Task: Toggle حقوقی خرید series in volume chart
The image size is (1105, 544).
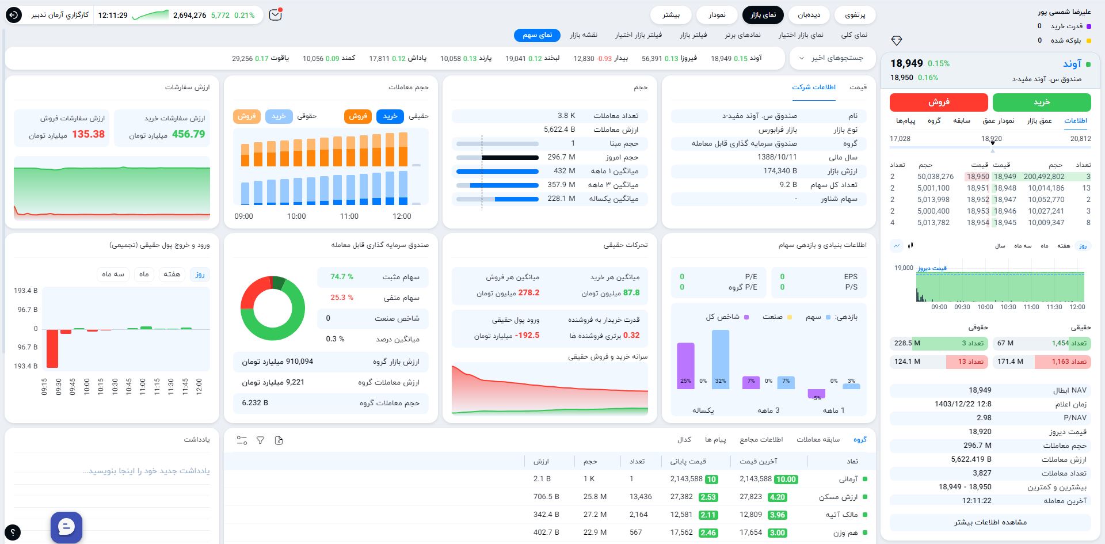Action: 279,116
